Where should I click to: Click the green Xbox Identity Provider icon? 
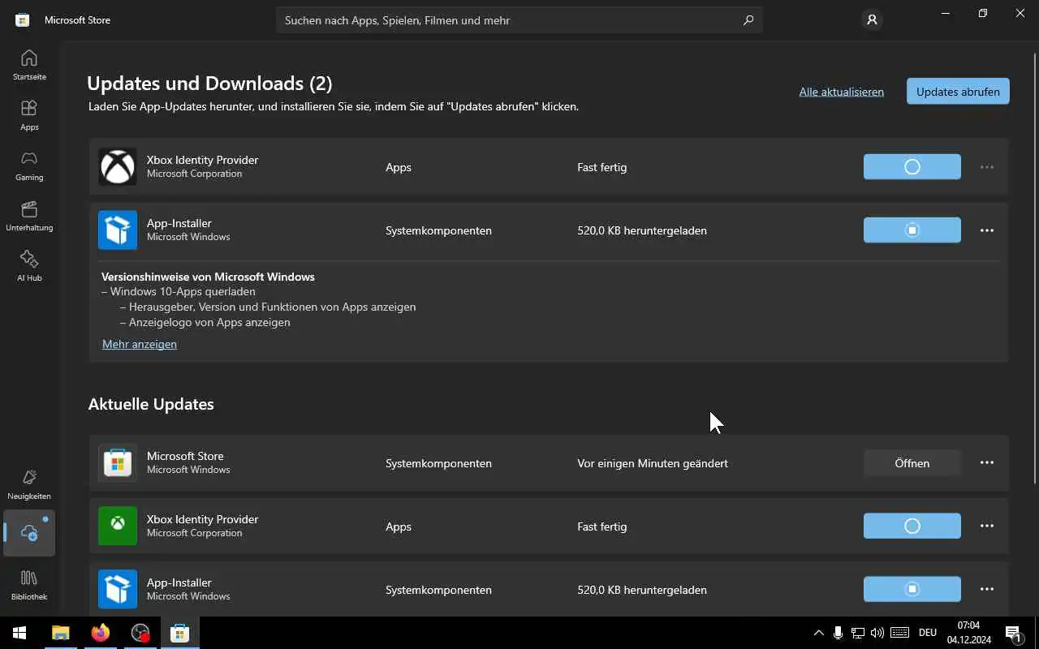[x=118, y=526]
